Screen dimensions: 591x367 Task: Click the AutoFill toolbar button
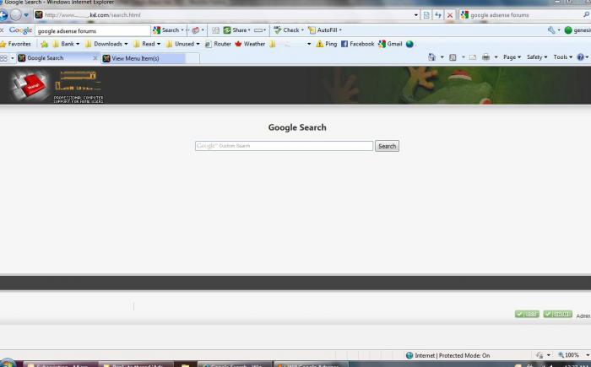[324, 30]
